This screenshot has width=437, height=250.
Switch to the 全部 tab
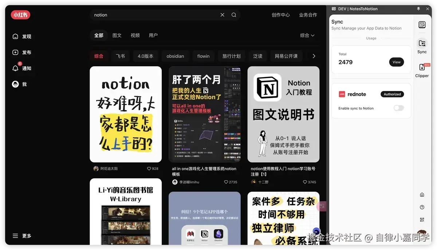click(x=99, y=35)
